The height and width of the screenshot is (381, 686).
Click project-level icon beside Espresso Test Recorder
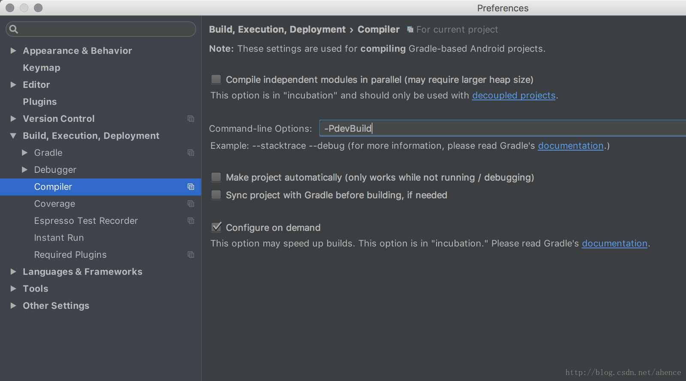tap(191, 221)
